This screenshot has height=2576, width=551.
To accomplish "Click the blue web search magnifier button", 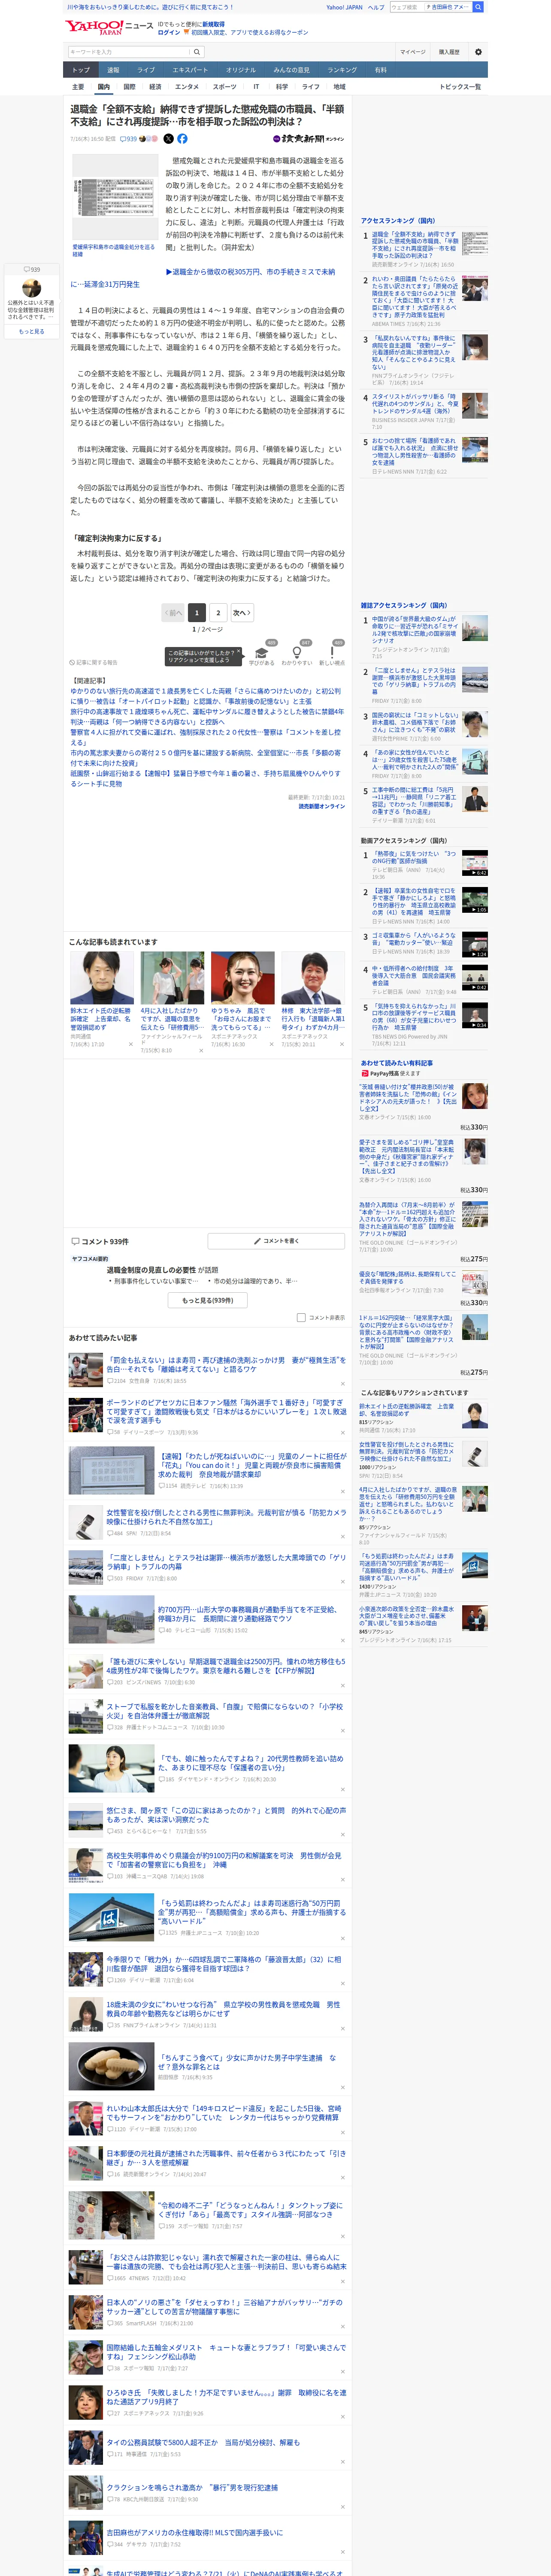I will coord(478,7).
